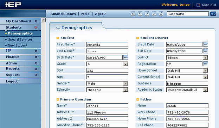Expand the Finance menu section
219x128 pixels.
click(36, 57)
